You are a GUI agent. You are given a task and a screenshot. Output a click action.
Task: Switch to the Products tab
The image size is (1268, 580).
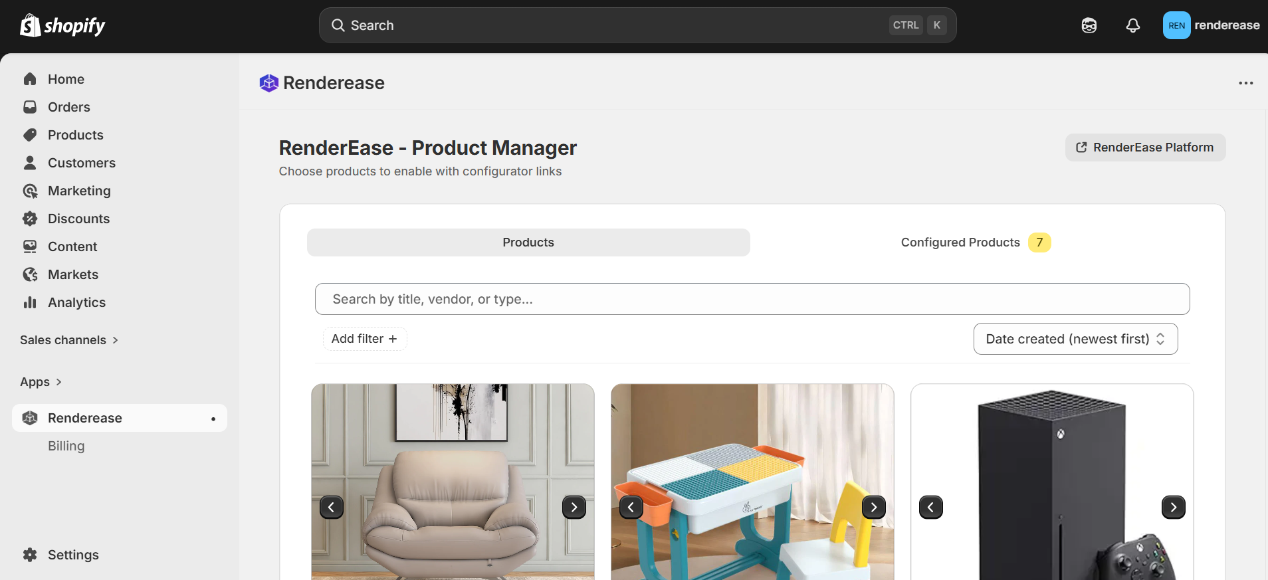[528, 242]
